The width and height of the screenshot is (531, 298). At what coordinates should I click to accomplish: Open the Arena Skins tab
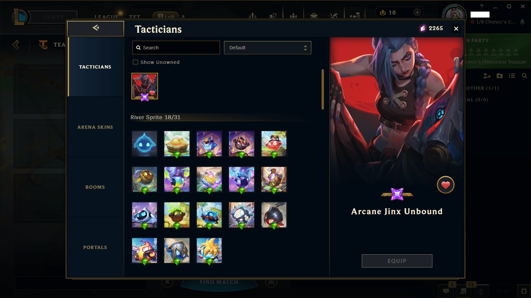[95, 127]
